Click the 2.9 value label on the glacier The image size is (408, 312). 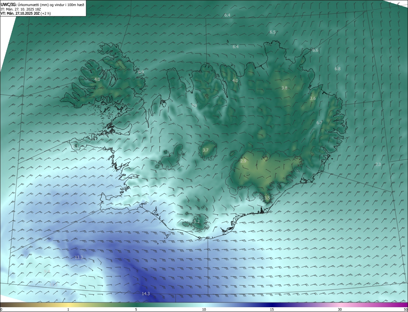click(x=243, y=161)
